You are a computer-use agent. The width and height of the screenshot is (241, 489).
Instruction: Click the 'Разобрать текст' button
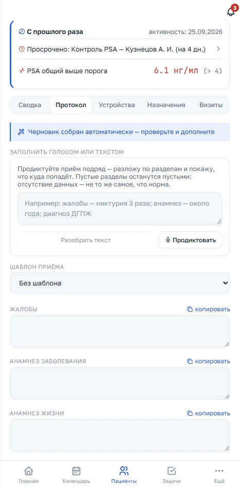[x=86, y=240]
